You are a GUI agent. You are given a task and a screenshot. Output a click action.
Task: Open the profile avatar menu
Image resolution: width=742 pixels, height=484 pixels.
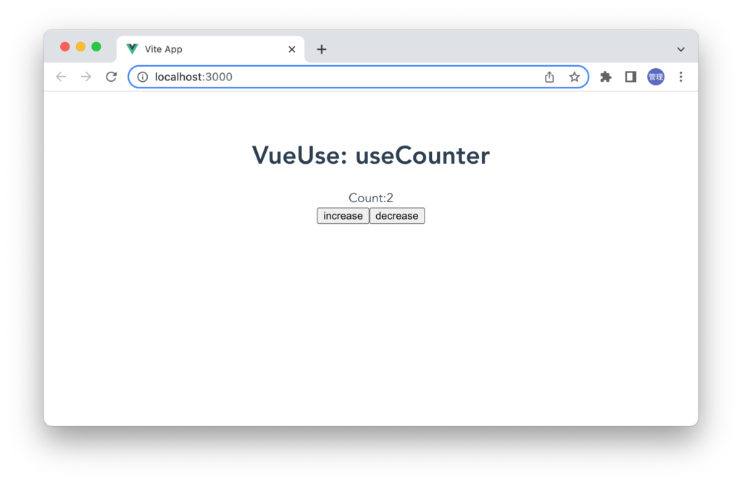(655, 77)
